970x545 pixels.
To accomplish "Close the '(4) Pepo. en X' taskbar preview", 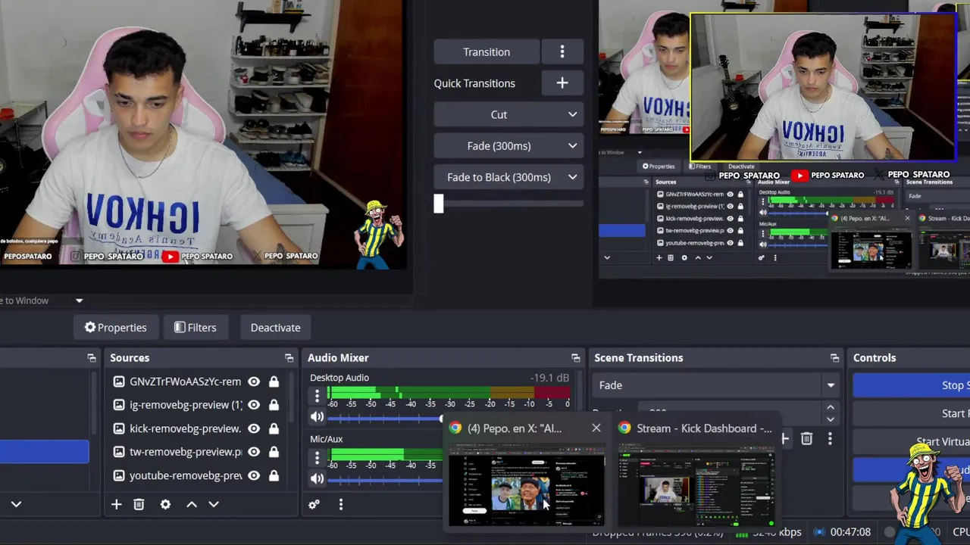I will (596, 428).
